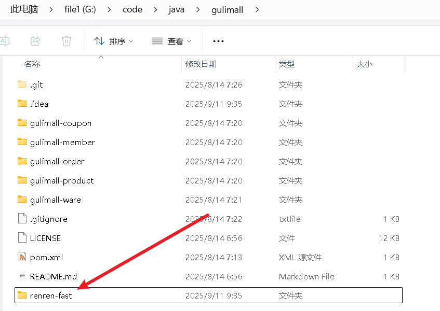Select gulimall-member name text
This screenshot has height=311, width=440.
(x=62, y=143)
